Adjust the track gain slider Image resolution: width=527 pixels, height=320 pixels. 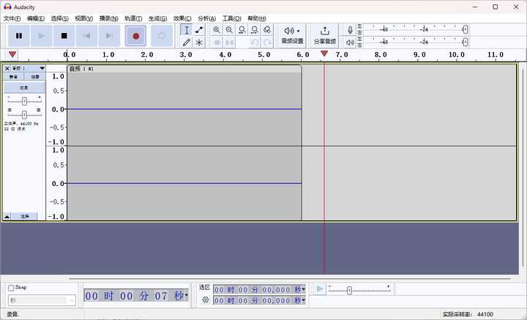pyautogui.click(x=24, y=101)
